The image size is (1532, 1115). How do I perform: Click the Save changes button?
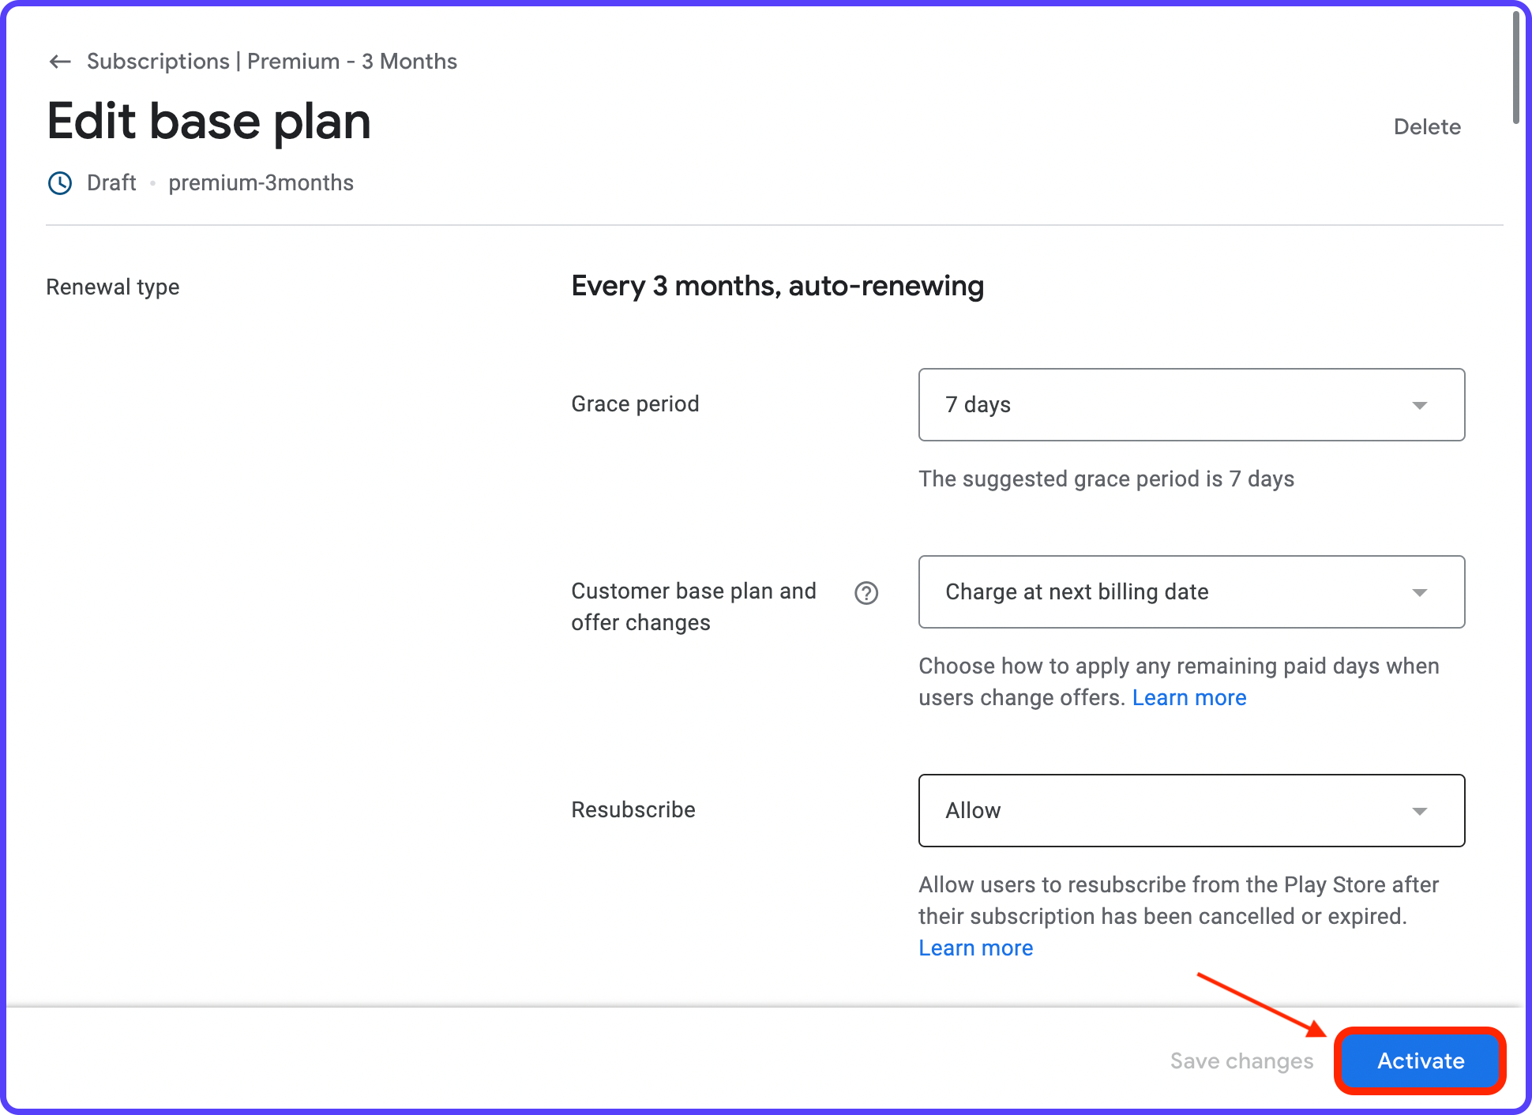pos(1241,1061)
